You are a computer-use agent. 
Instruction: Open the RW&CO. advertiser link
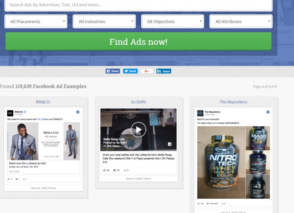point(43,102)
